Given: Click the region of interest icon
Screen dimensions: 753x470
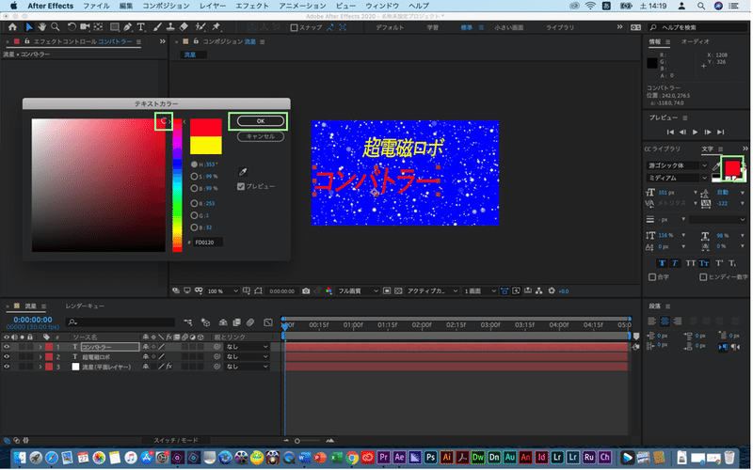Looking at the screenshot, I should point(387,291).
